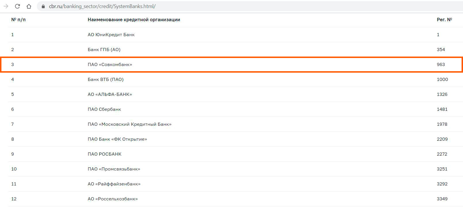
Task: Click registration number 1326
Action: pos(442,94)
